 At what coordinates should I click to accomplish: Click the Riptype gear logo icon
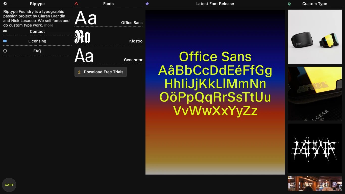click(5, 4)
